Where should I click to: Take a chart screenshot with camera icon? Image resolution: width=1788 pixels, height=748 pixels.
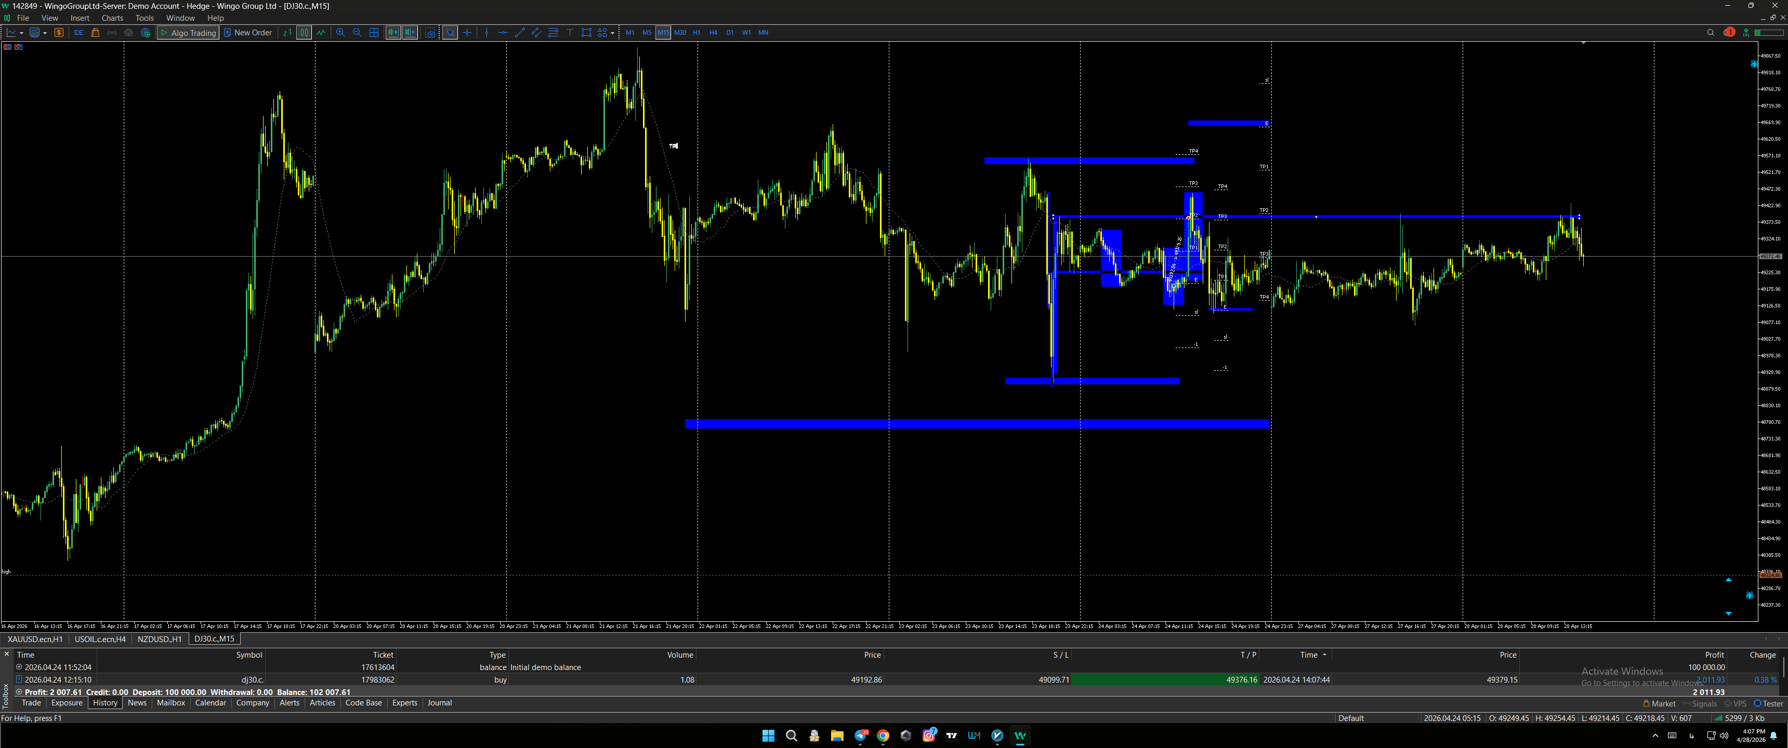click(x=430, y=33)
